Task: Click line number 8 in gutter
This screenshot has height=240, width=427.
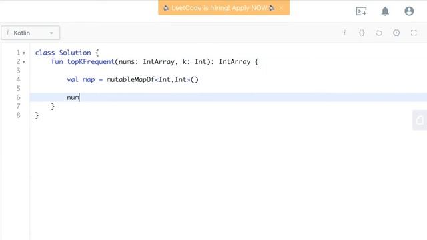Action: coord(18,115)
